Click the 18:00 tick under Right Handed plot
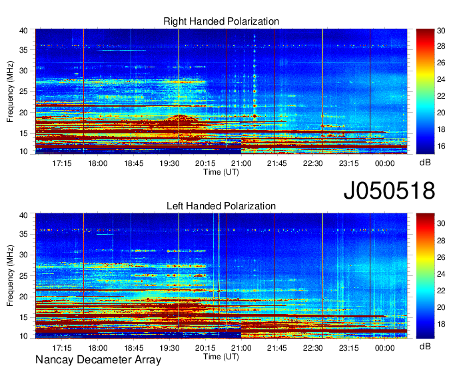Screen dimensions: 453x368 point(98,163)
